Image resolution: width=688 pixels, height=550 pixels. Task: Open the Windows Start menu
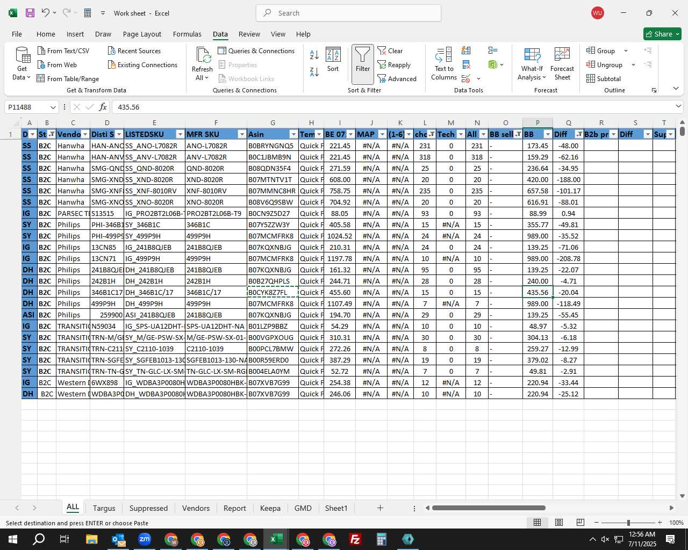pyautogui.click(x=12, y=539)
